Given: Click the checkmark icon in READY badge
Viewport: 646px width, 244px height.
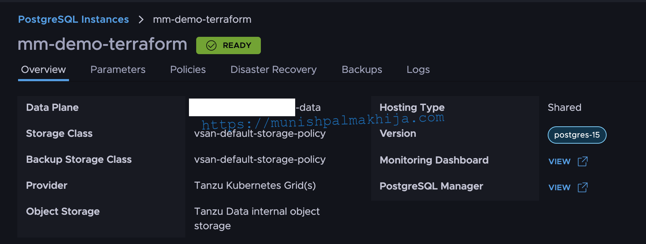Looking at the screenshot, I should (211, 45).
